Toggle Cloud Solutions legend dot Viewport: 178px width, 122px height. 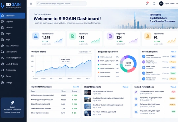[99, 73]
